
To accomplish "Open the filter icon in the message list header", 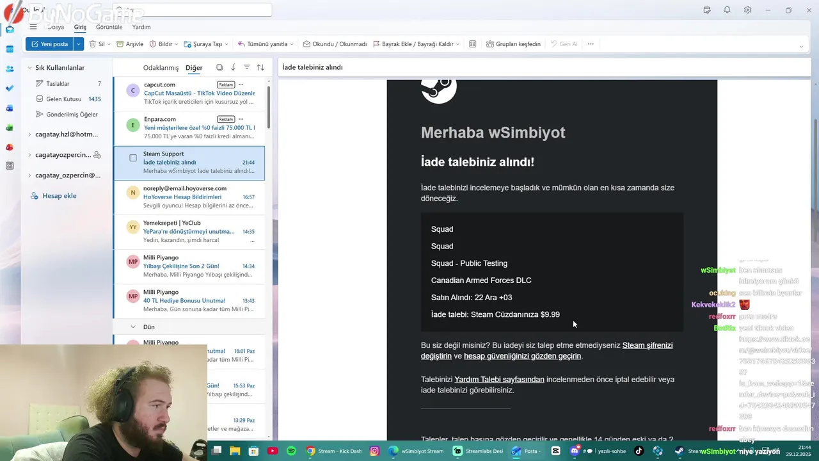I will pyautogui.click(x=247, y=67).
